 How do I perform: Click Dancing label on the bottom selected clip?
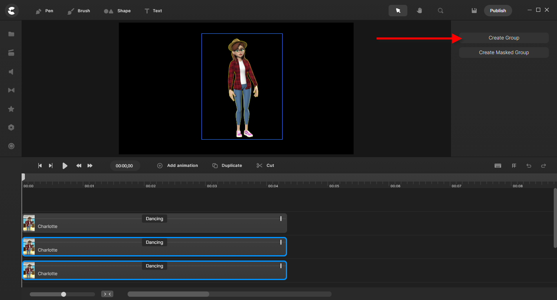(x=155, y=266)
